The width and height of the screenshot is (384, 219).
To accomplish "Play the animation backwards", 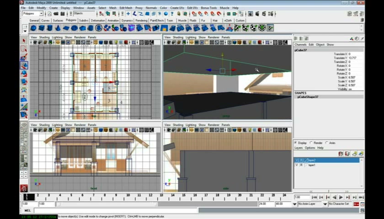I will [x=334, y=197].
